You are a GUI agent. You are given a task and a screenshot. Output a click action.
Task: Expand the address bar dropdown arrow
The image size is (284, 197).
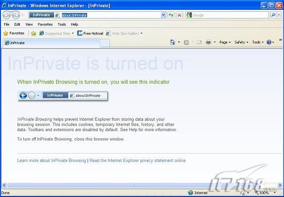pyautogui.click(x=163, y=15)
